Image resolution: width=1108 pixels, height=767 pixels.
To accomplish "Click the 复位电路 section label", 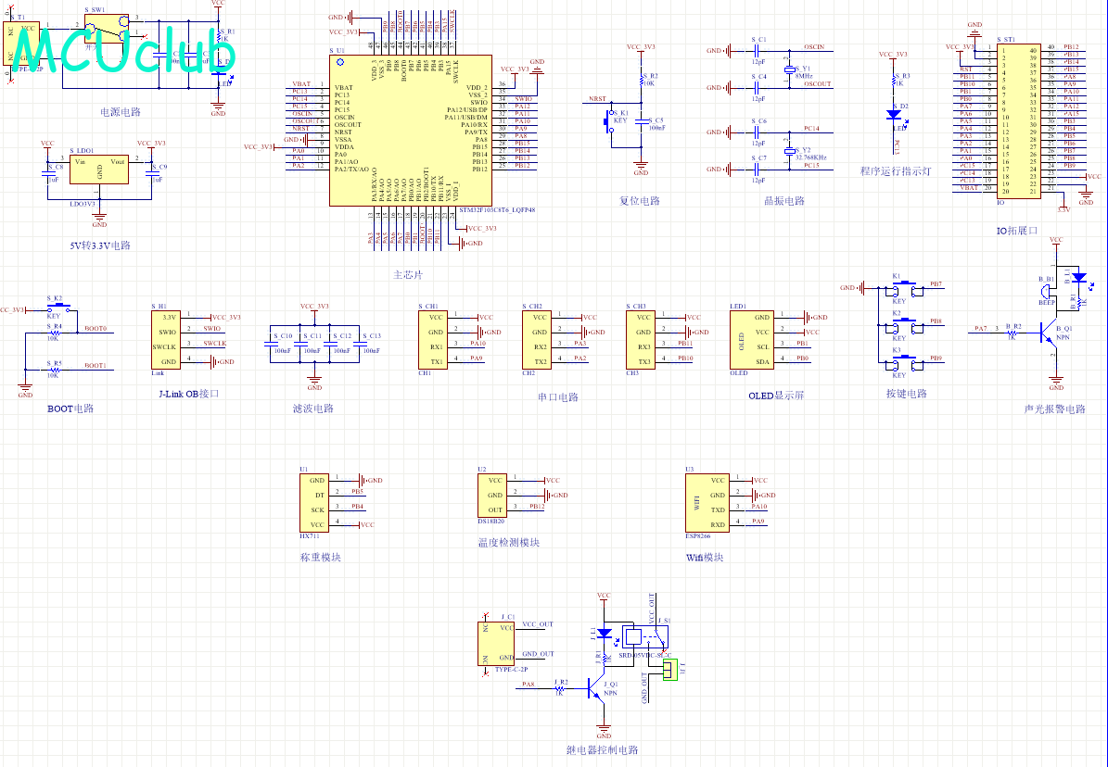I will coord(640,201).
